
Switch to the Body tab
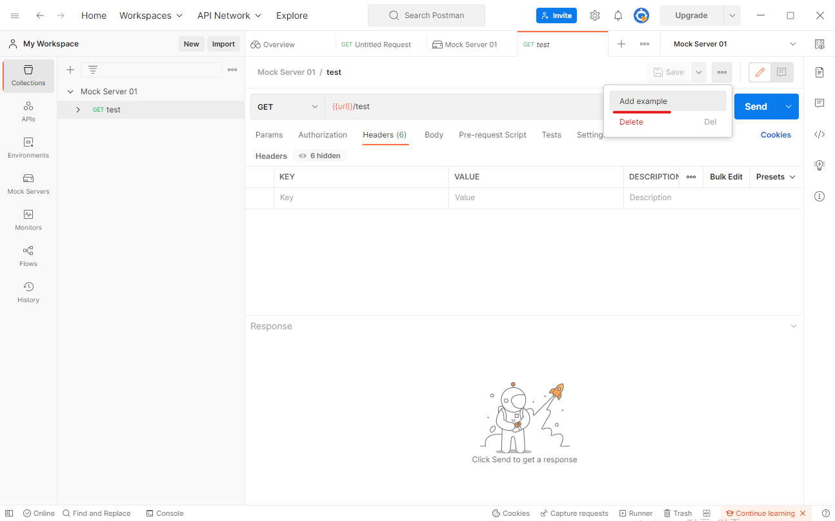pos(434,135)
